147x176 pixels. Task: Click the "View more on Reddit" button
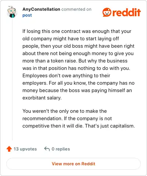point(73,164)
